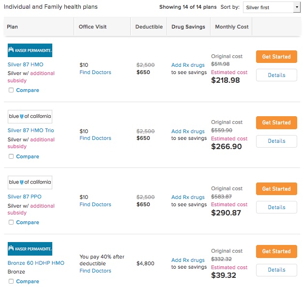Check Compare for Silver 87 HMO plan

[11, 90]
